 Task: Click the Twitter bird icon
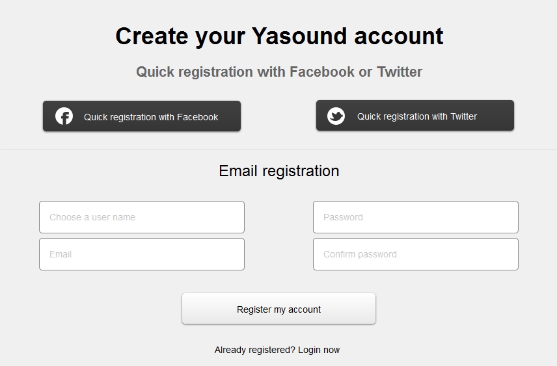point(336,116)
